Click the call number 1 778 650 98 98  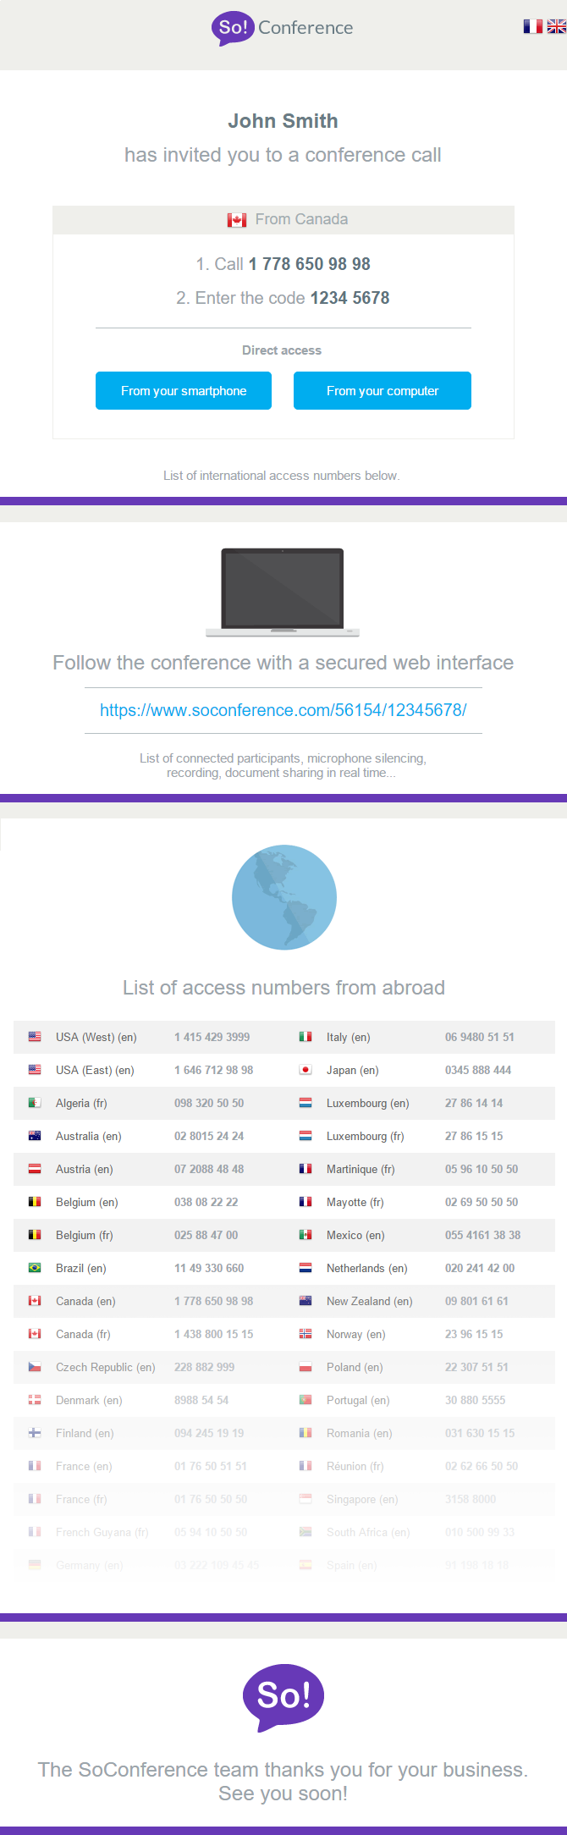310,264
